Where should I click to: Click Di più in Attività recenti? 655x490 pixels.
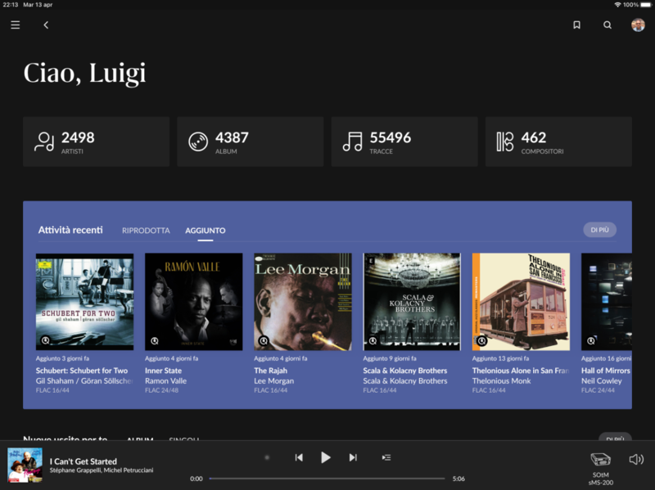(x=599, y=230)
